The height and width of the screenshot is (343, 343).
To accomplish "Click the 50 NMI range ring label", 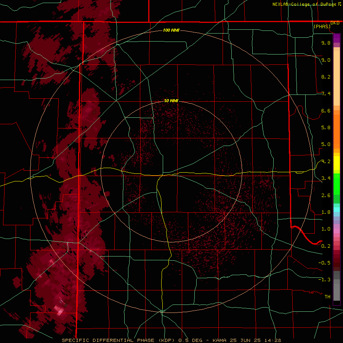I will [x=171, y=101].
